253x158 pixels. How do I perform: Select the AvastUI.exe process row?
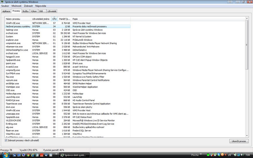pyautogui.click(x=68, y=67)
